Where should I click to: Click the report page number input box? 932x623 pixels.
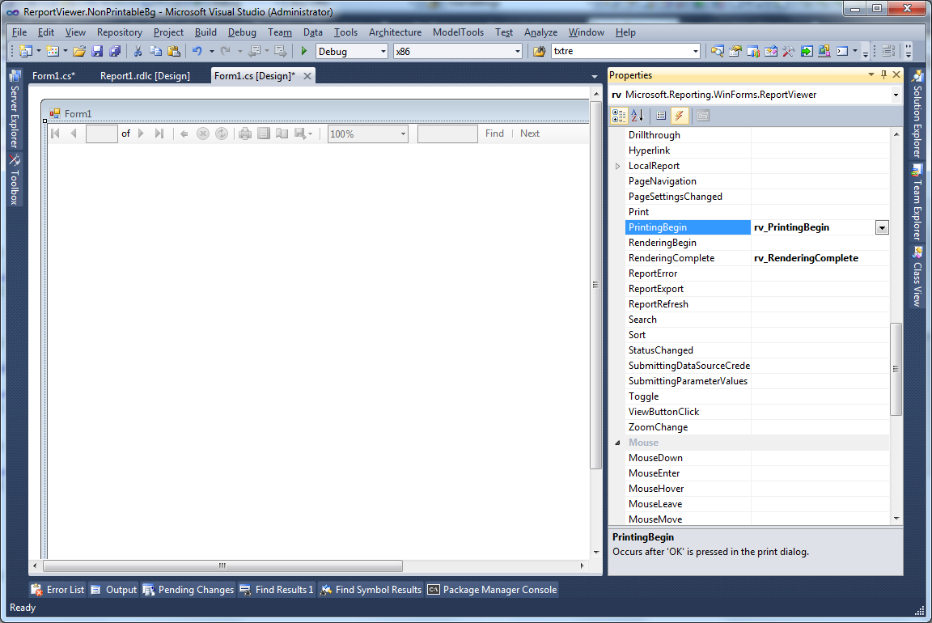[x=102, y=133]
